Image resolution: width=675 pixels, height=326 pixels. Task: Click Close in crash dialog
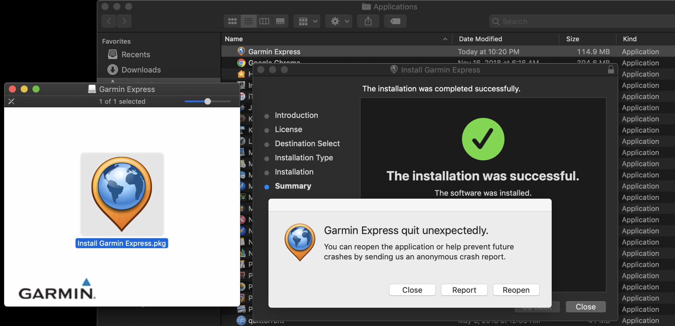[x=412, y=290]
